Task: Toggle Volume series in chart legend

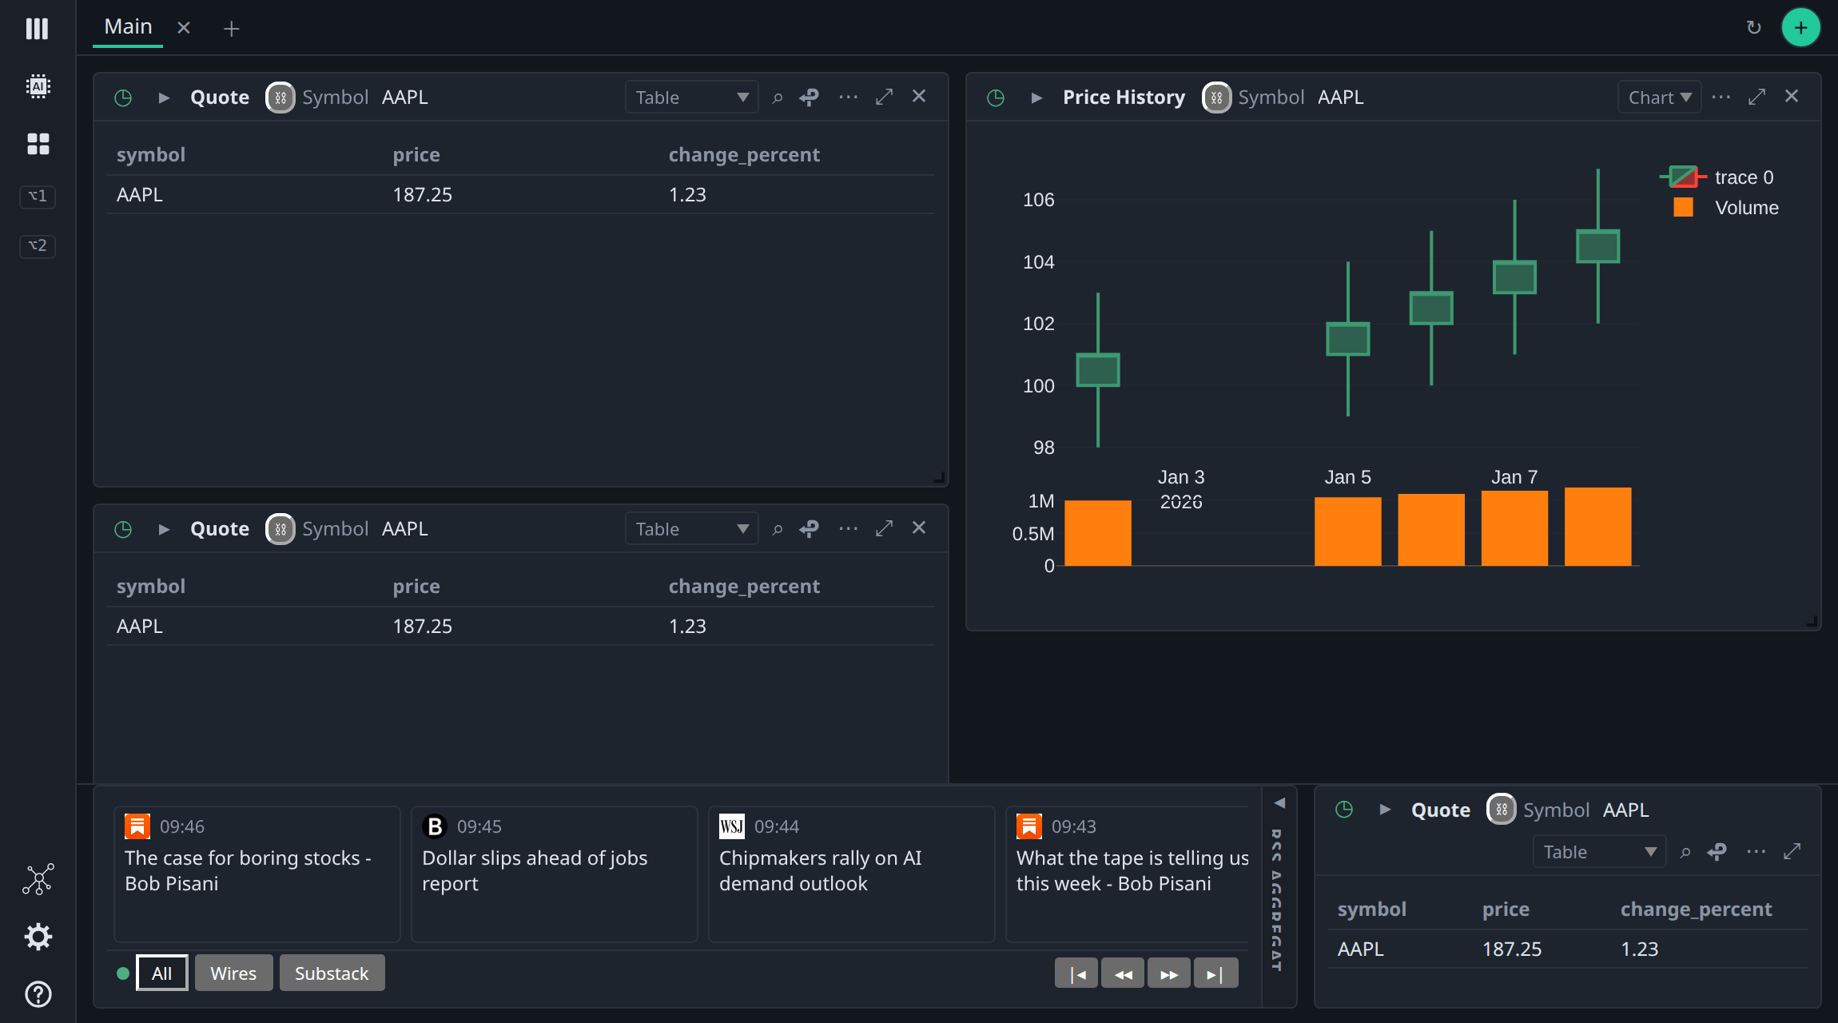Action: coord(1726,208)
